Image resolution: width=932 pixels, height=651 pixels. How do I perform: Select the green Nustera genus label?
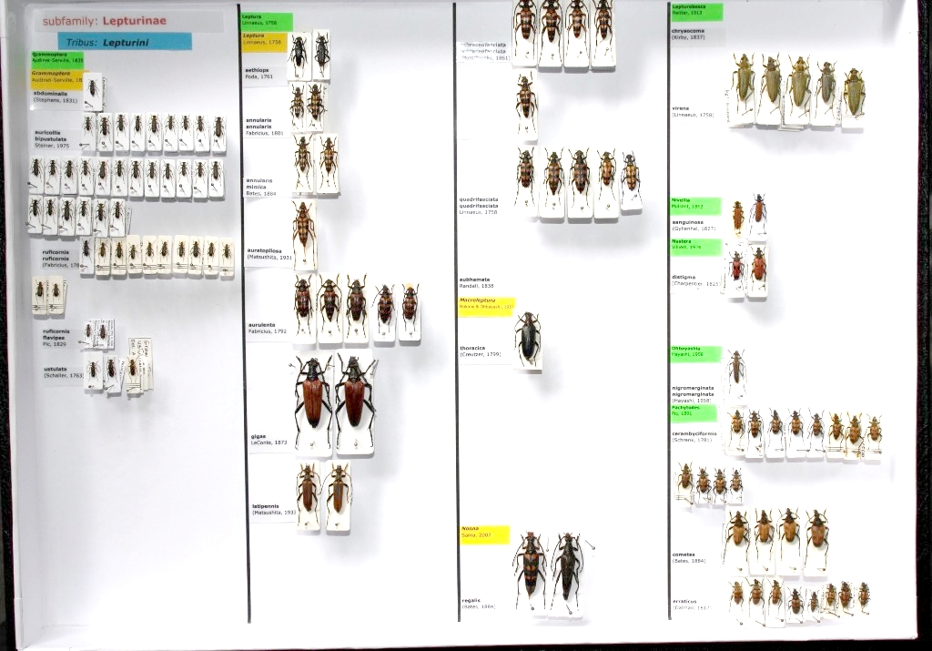pos(695,247)
